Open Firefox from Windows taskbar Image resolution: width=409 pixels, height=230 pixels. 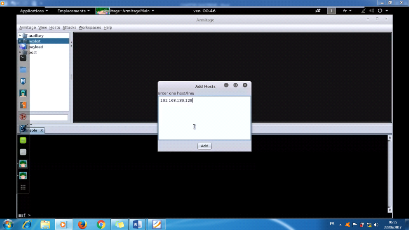coord(82,224)
